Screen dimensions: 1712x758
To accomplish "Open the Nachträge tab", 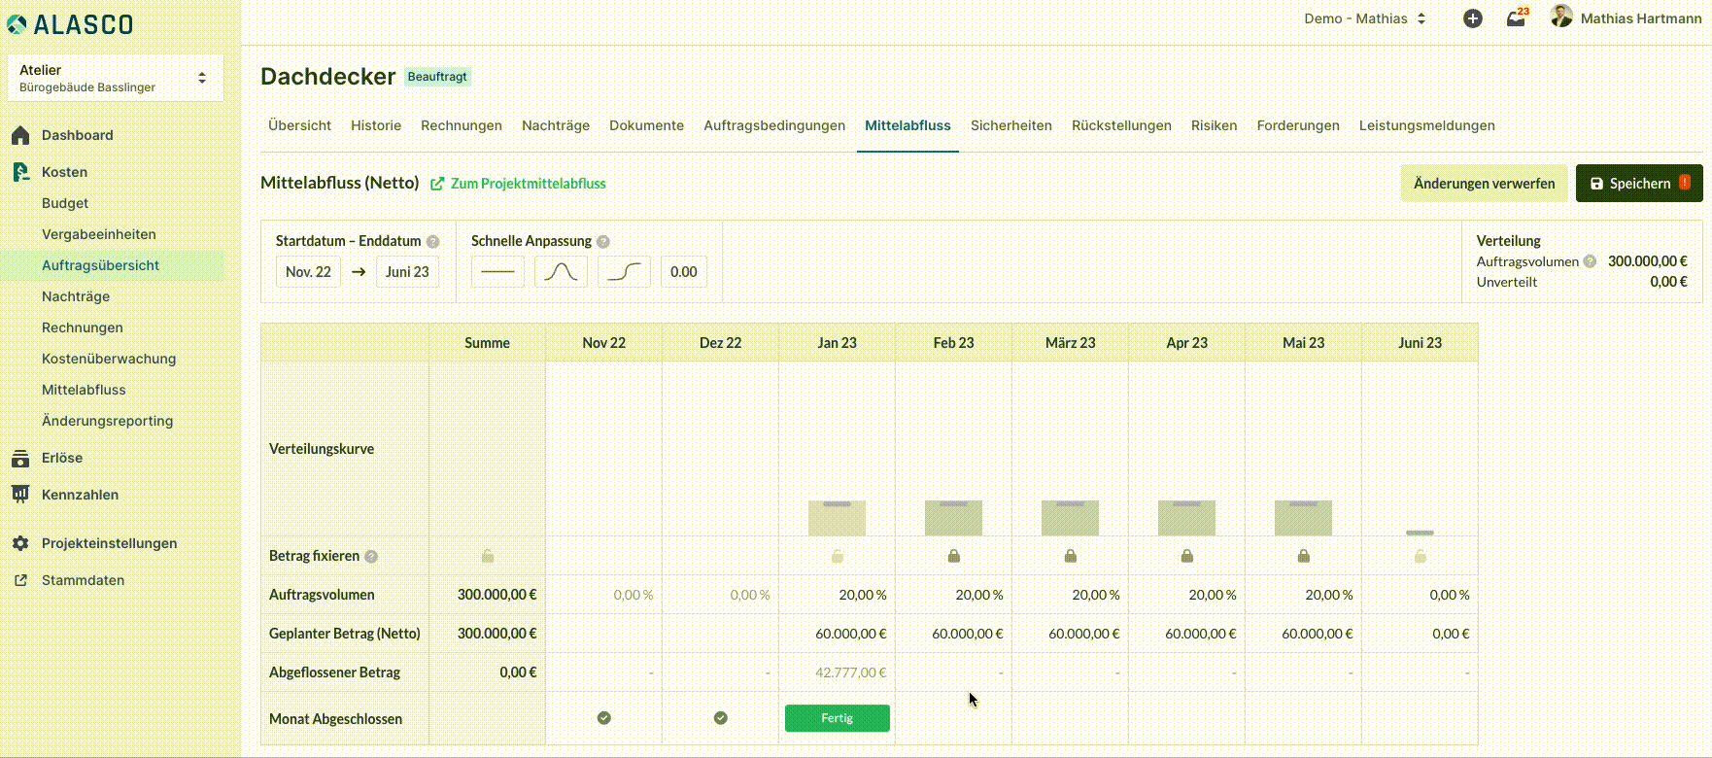I will click(556, 125).
